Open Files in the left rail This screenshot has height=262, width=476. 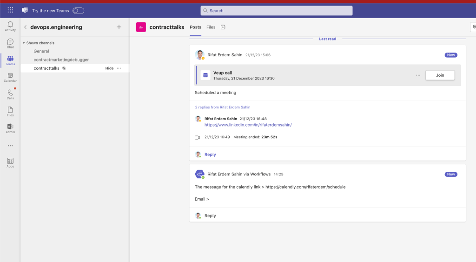point(10,112)
